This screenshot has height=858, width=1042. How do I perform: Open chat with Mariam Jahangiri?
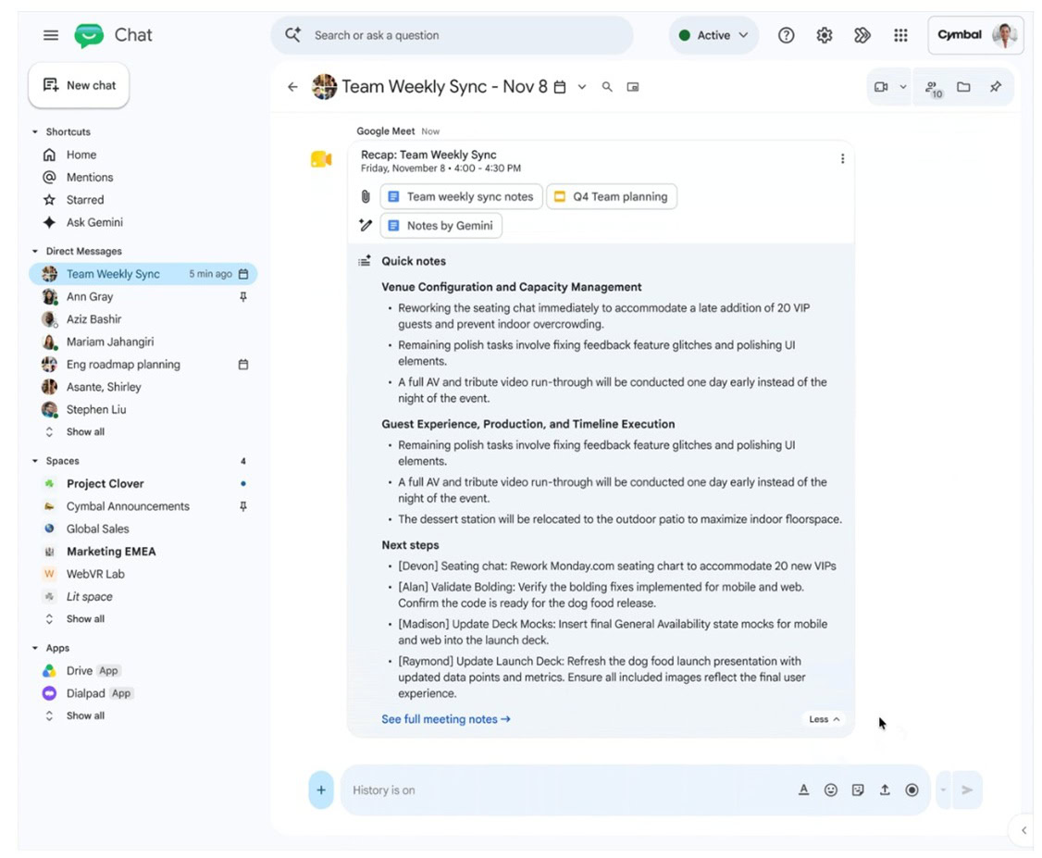109,342
